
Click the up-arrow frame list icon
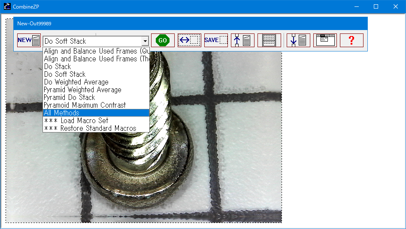click(x=242, y=40)
